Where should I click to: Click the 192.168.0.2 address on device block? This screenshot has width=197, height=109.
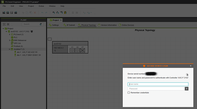tap(59, 48)
